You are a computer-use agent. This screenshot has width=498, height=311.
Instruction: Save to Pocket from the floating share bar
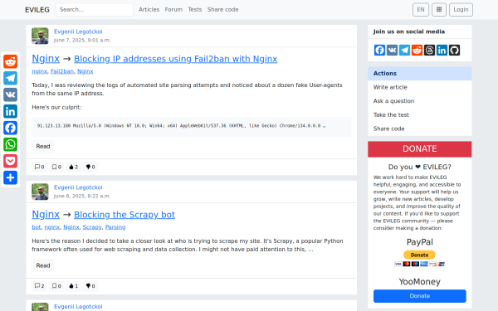pos(10,161)
